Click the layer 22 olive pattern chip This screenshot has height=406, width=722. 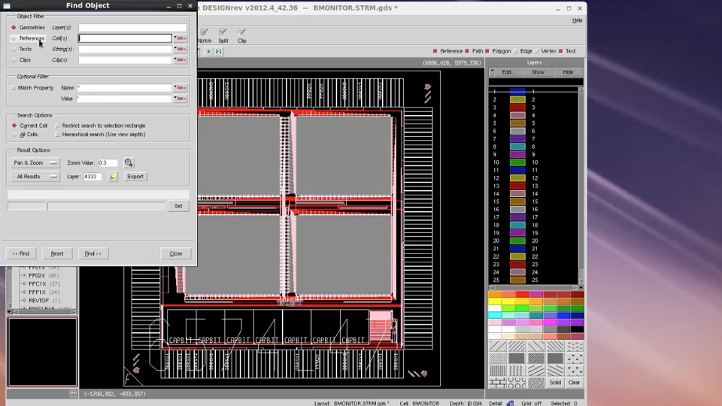coord(517,256)
